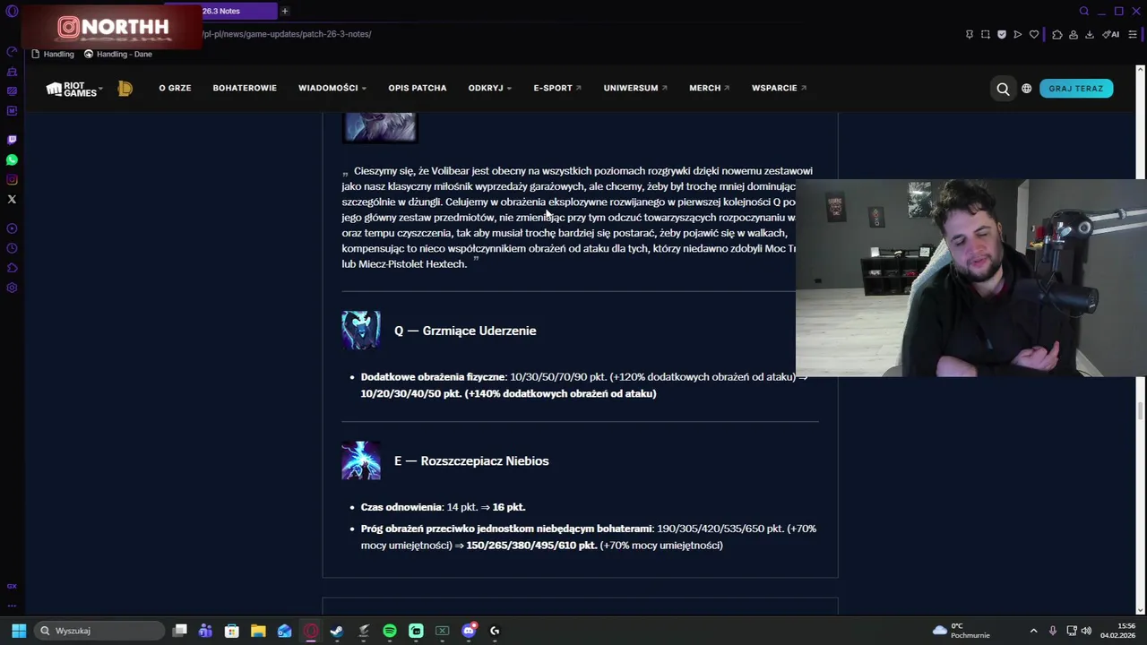
Task: Select the 26.3 Notes tab
Action: (220, 11)
